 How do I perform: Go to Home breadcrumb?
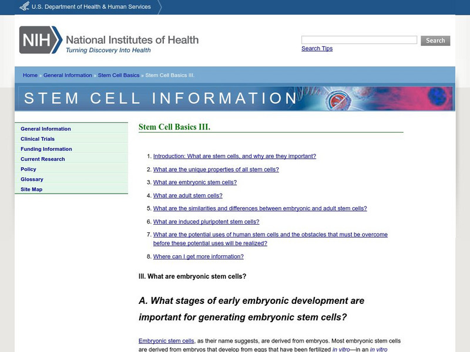(31, 75)
